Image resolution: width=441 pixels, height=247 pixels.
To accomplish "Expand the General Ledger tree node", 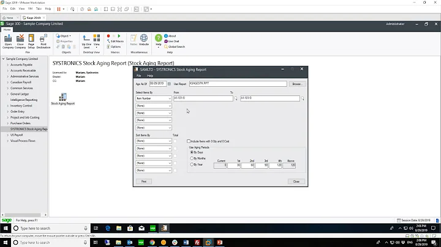I will [x=8, y=94].
